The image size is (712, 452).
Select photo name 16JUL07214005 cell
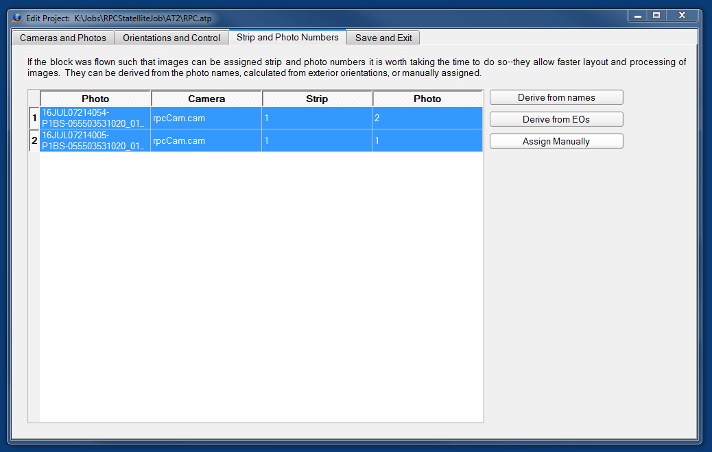tap(95, 140)
